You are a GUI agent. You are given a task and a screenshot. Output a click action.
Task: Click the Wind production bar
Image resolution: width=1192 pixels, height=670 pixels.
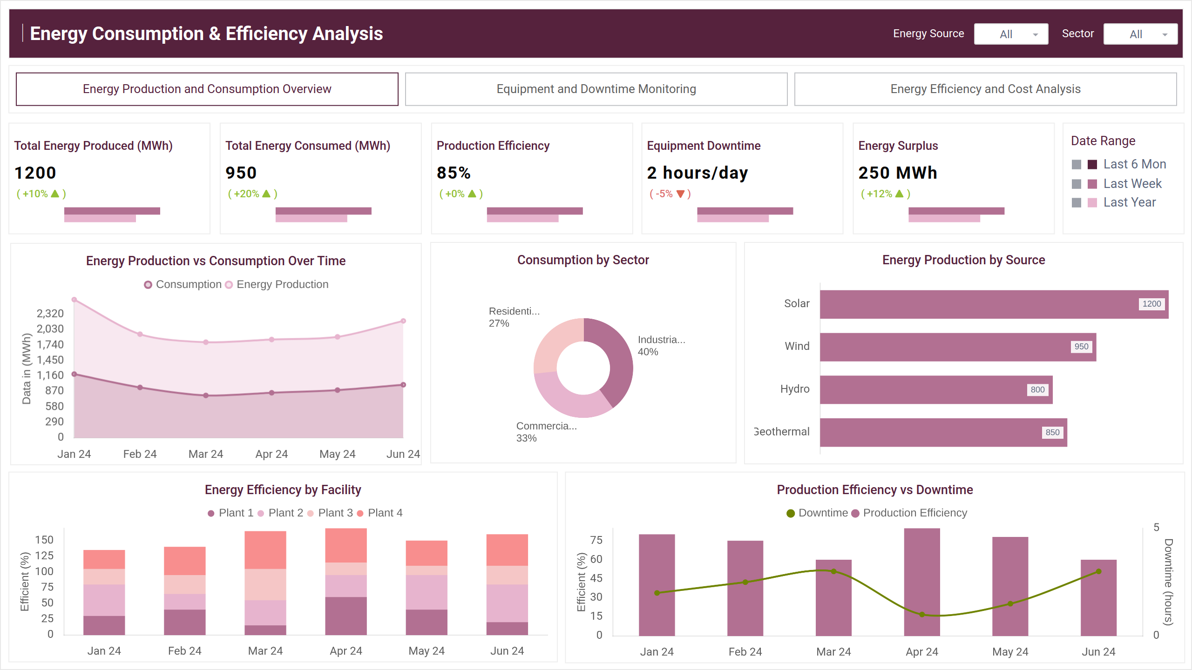[x=958, y=347]
